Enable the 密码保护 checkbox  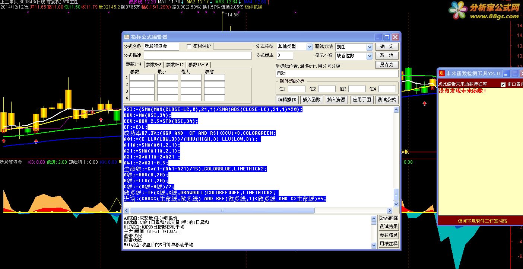[189, 47]
